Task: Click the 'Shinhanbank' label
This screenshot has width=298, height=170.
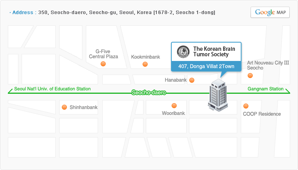Action: tap(84, 107)
